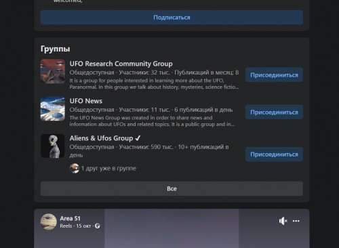This screenshot has height=248, width=339.
Task: Open the Aliens & Ufos Group title
Action: (105, 138)
